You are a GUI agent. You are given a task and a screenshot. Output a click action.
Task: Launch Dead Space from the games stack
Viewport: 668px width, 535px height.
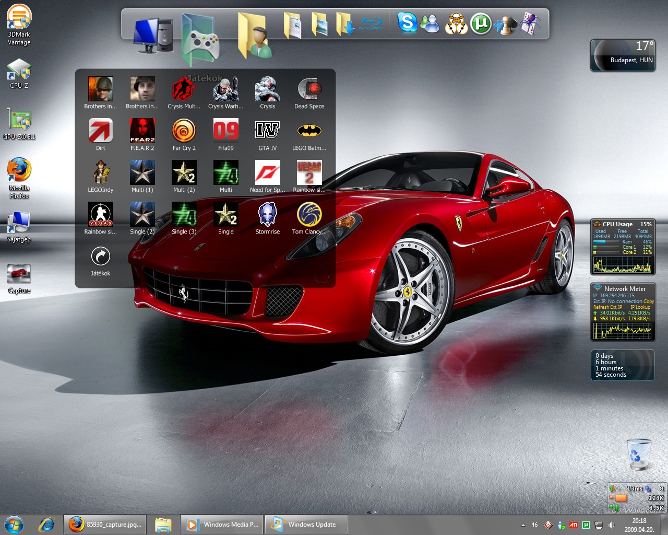pos(309,90)
